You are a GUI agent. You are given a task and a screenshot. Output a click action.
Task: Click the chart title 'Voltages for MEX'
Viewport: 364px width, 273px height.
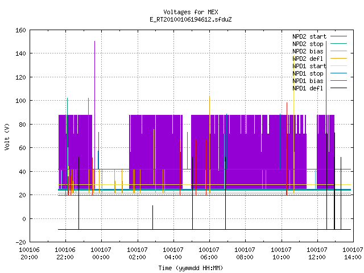coord(191,12)
